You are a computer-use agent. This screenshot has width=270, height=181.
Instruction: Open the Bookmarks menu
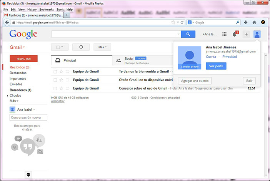(x=47, y=10)
